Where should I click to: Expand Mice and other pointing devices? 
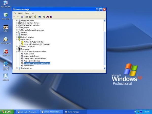[x=17, y=30]
